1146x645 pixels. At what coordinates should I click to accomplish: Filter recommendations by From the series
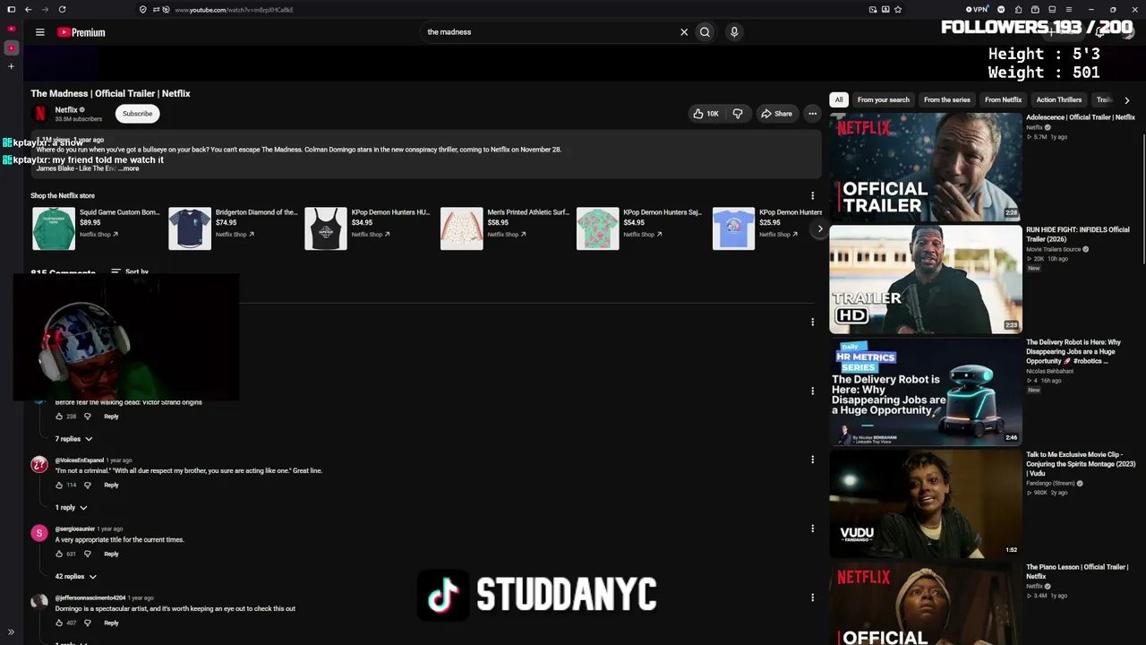(947, 99)
